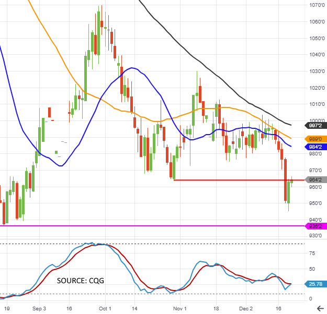Screen dimensions: 327x314
Task: Click the 940'0 price axis label
Action: [x=315, y=220]
